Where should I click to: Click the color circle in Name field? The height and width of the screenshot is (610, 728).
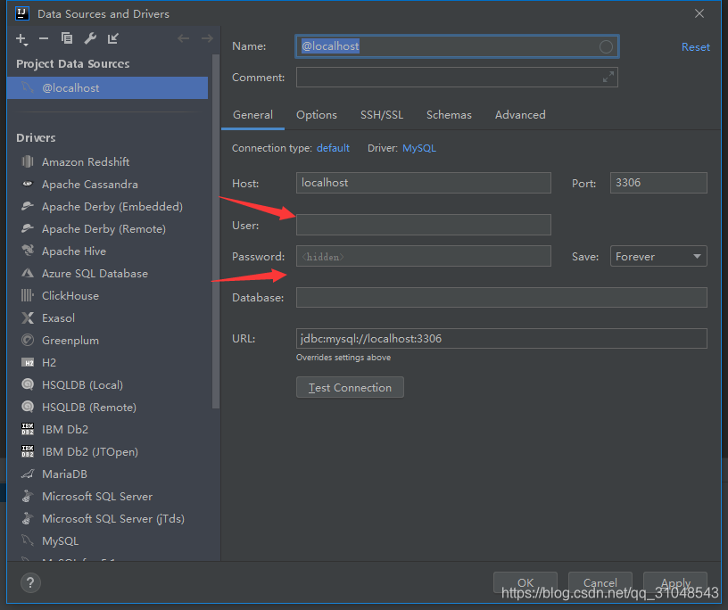[606, 46]
